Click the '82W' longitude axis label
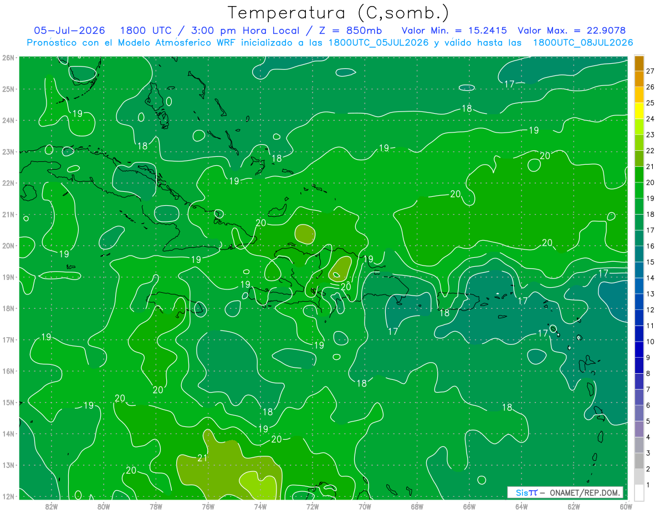 point(52,506)
